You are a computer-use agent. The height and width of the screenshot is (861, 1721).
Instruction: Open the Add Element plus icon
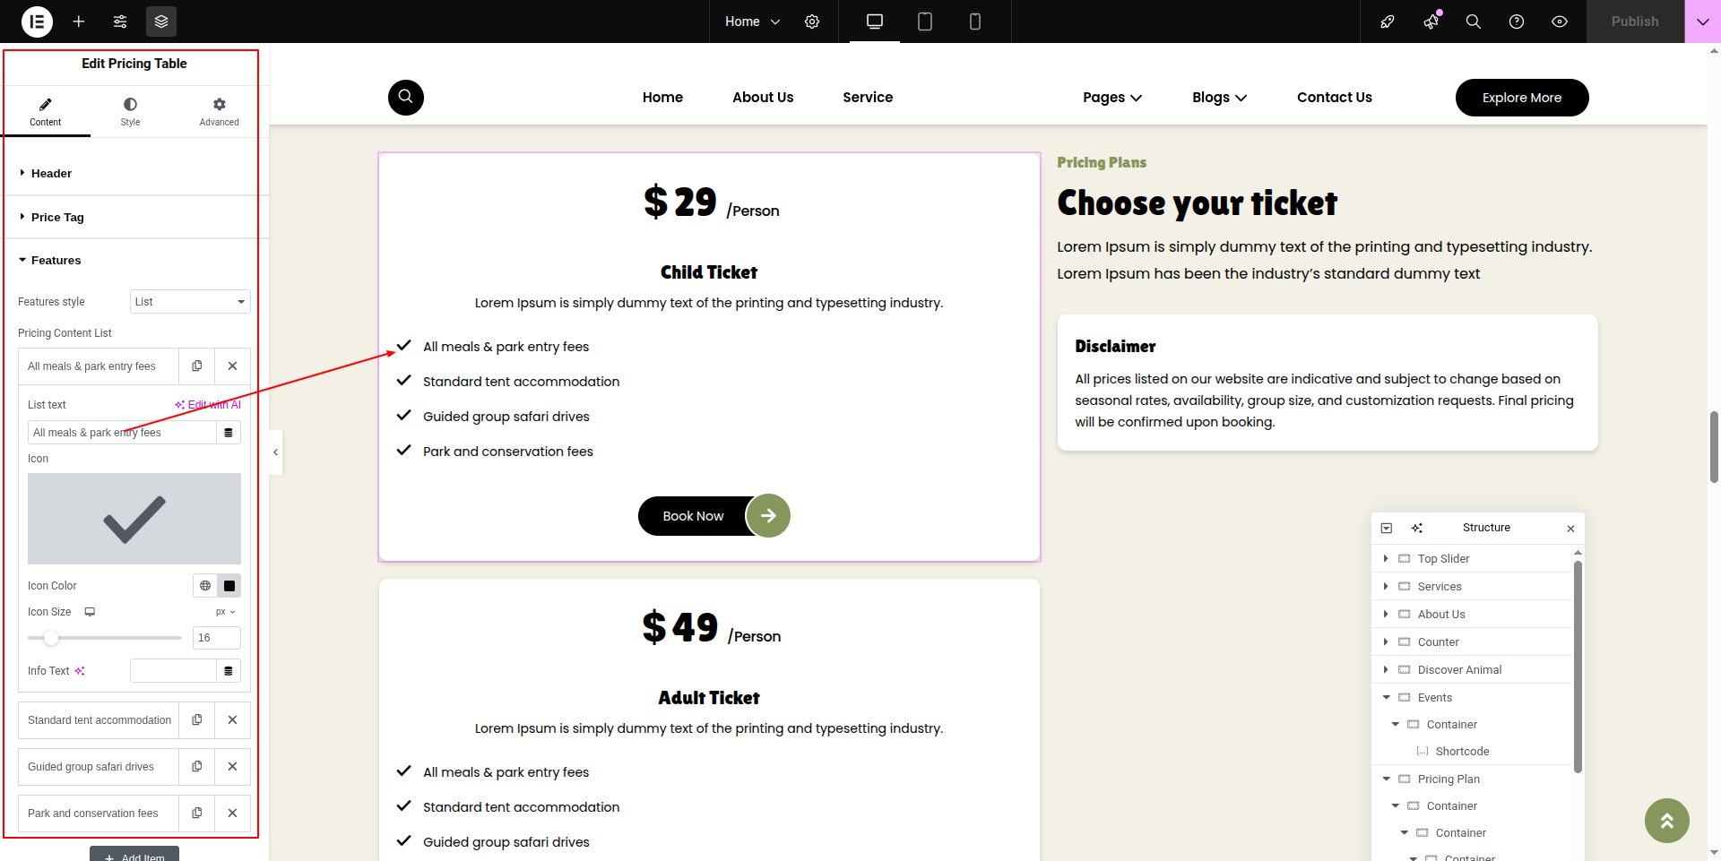tap(79, 22)
